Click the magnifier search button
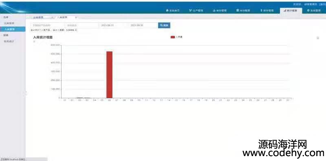 coord(164,25)
